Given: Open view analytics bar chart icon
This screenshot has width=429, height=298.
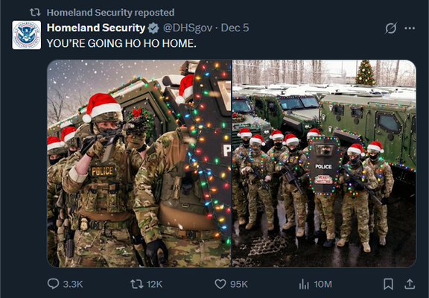Looking at the screenshot, I should pos(304,284).
